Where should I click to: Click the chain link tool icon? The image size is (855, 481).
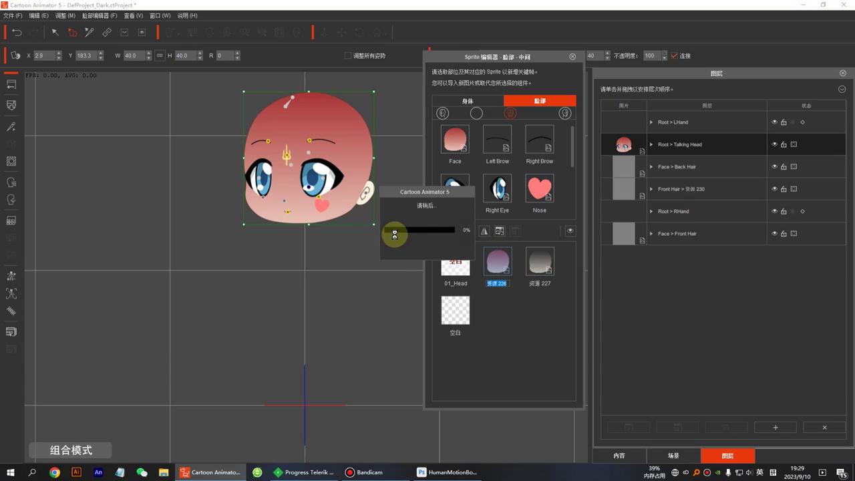(x=107, y=32)
